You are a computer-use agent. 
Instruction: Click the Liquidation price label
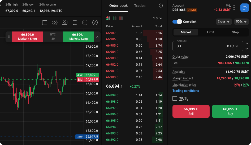[x=184, y=85]
